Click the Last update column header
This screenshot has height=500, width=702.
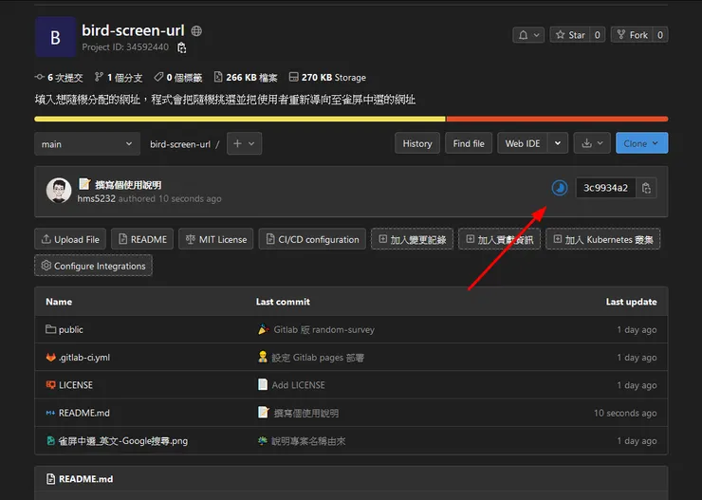[631, 302]
